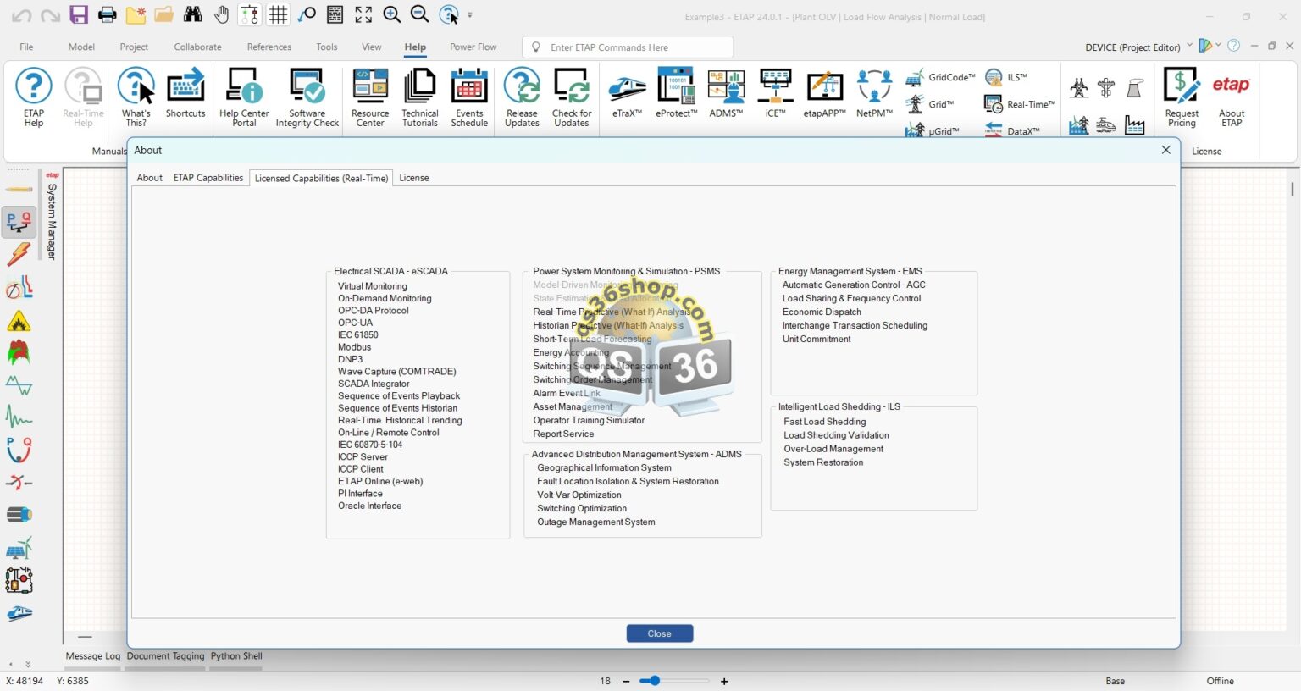Launch the ADMS™ module
Viewport: 1301px width, 691px height.
click(x=725, y=93)
